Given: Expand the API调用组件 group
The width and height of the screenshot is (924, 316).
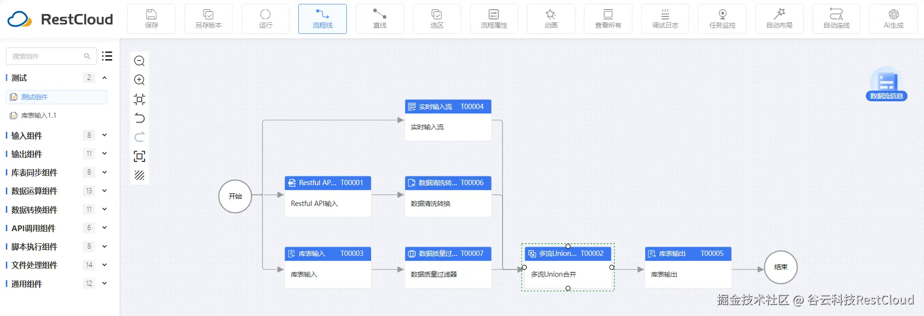Looking at the screenshot, I should coord(104,228).
